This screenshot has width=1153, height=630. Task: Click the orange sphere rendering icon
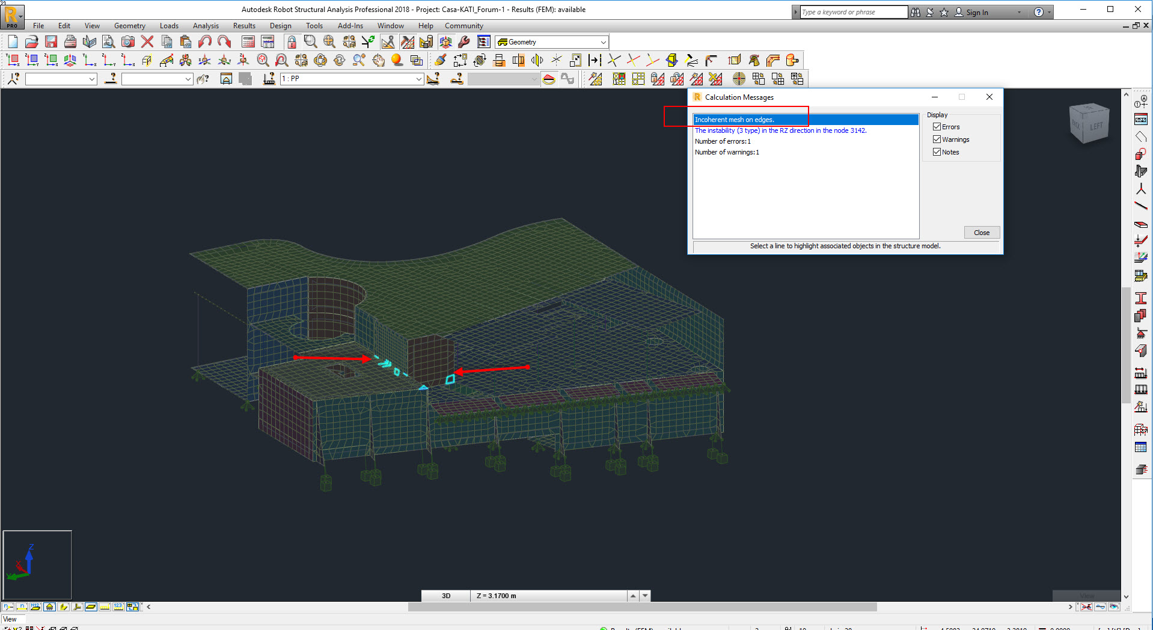click(x=397, y=60)
